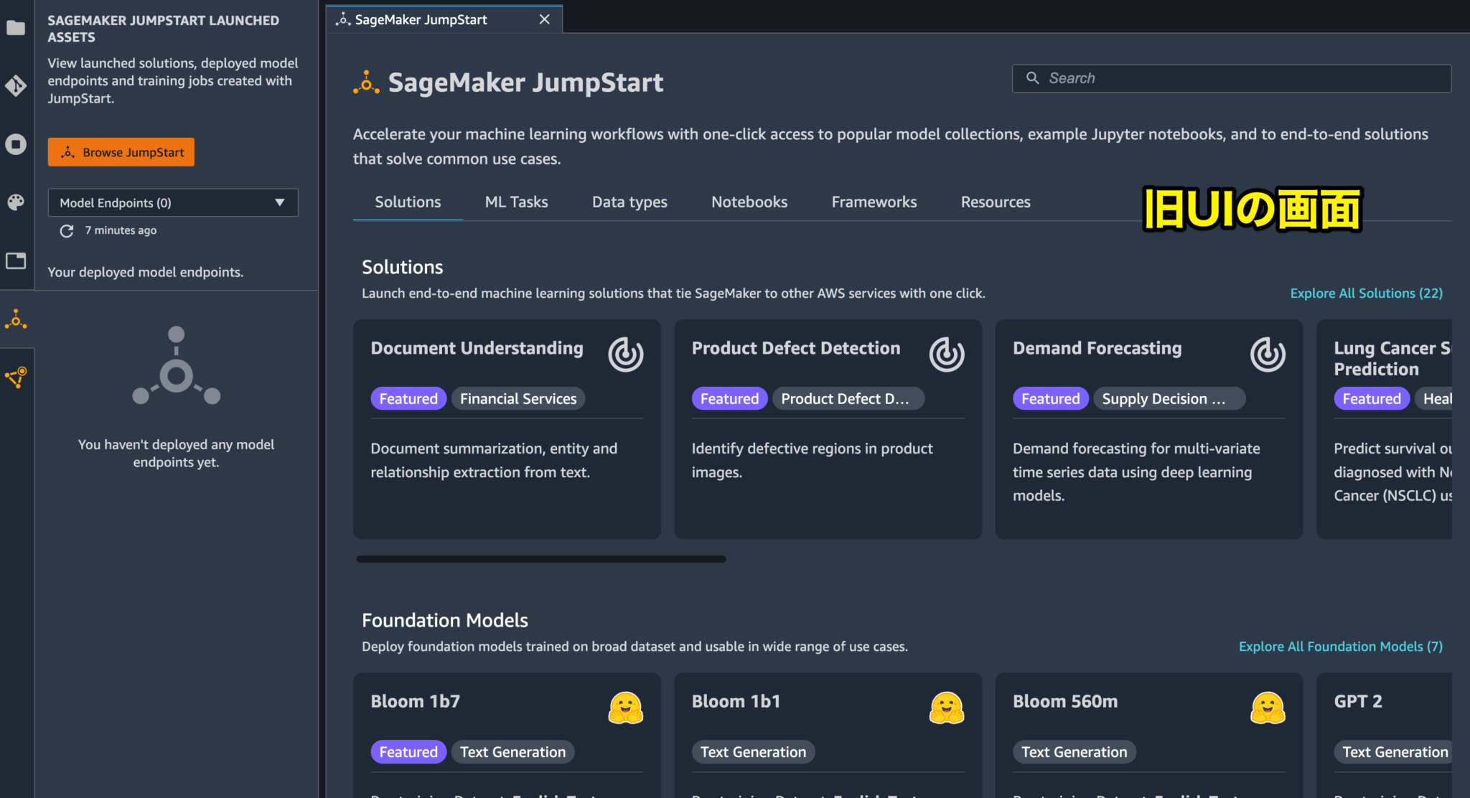Select the Financial Services tag
This screenshot has height=798, width=1470.
(x=518, y=398)
